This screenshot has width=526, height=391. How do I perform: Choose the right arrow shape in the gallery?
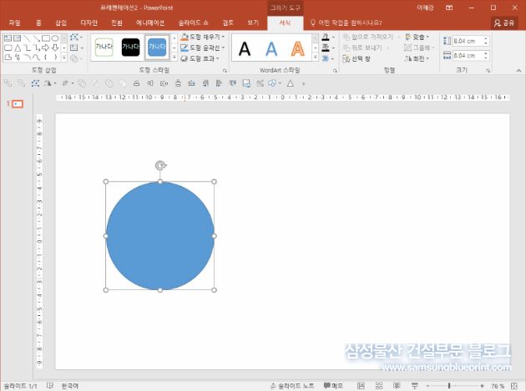coord(46,48)
